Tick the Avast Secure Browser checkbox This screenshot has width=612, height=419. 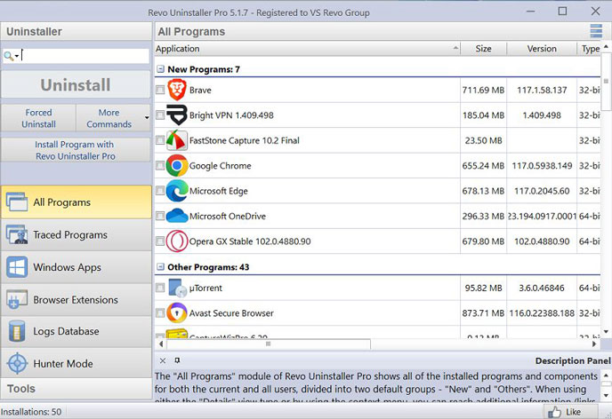(160, 313)
